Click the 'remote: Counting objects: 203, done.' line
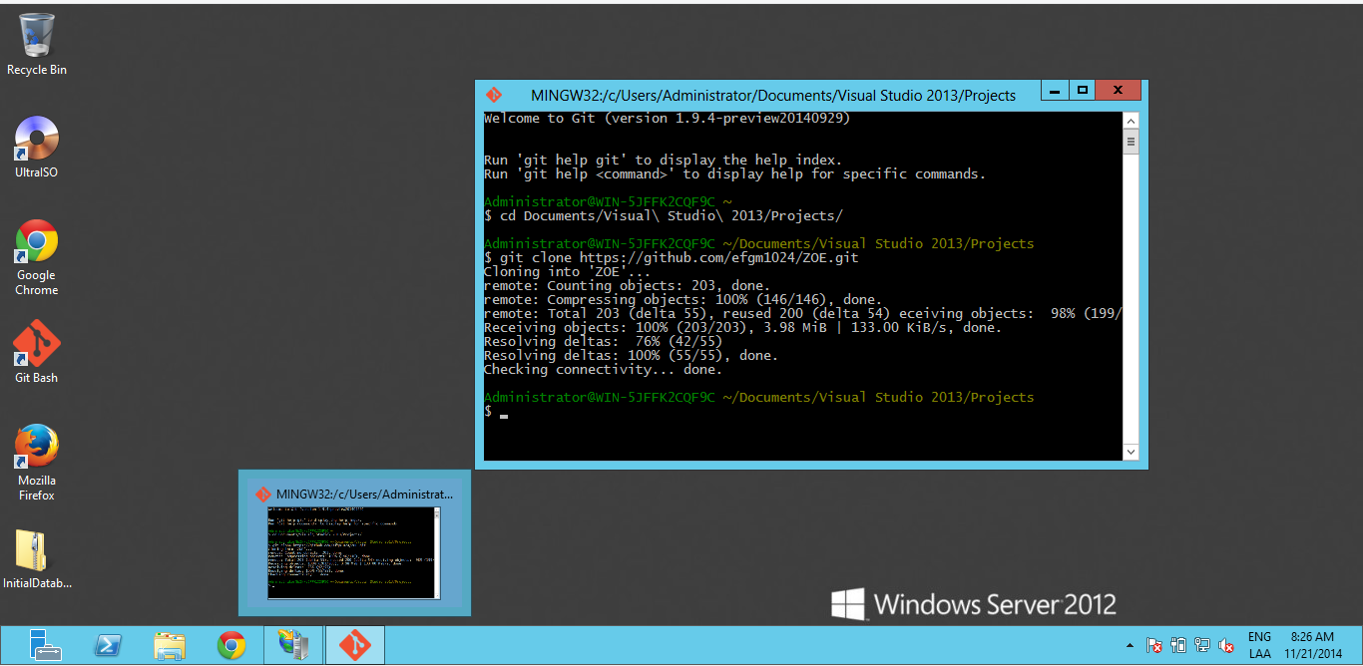This screenshot has width=1363, height=666. click(627, 285)
